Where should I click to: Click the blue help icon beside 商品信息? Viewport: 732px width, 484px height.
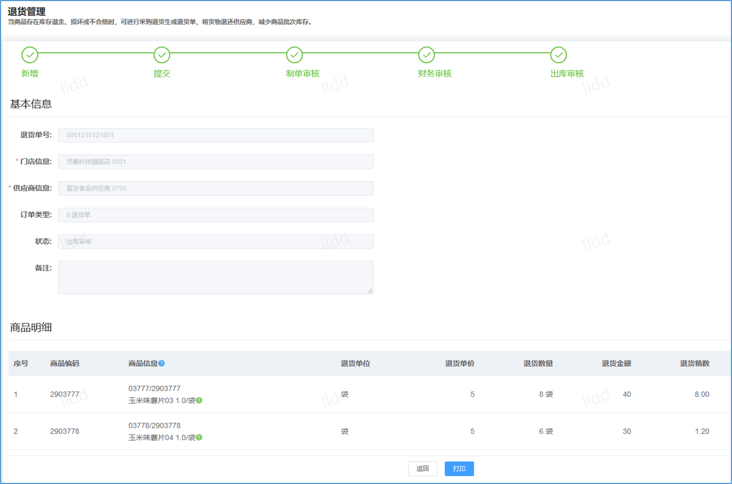point(162,364)
